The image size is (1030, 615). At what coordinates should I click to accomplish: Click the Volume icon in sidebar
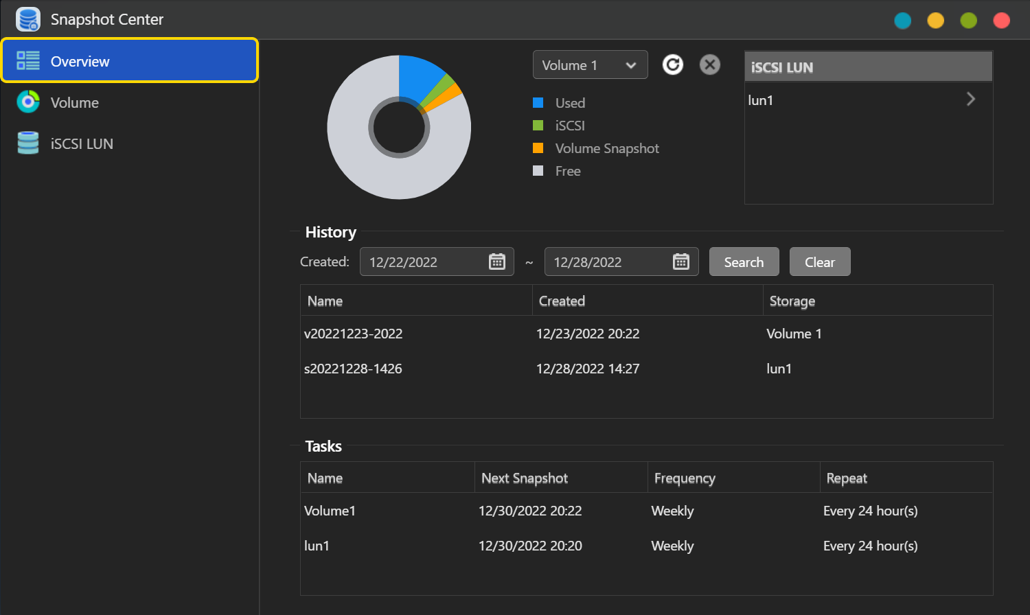28,102
